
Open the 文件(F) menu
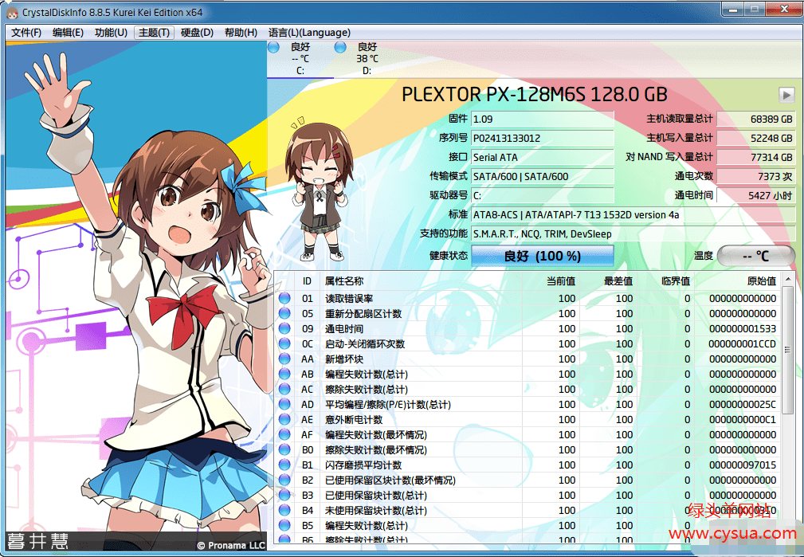[26, 33]
